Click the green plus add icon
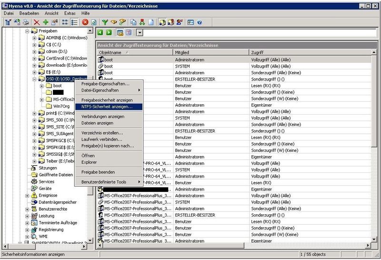Screen dimensions: 381x260 (x=46, y=22)
